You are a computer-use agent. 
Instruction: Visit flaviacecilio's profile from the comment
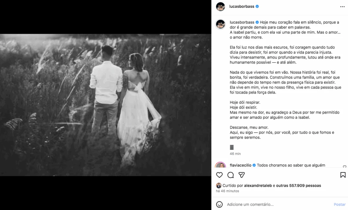click(240, 165)
